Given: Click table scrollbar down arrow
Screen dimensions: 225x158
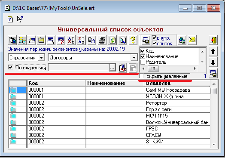Looking at the screenshot, I should (x=214, y=145).
